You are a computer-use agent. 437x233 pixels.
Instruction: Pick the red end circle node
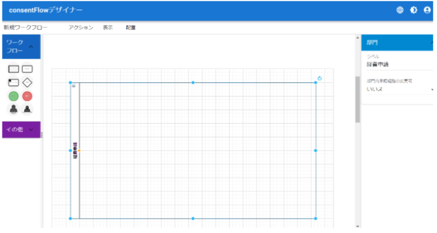pos(27,96)
